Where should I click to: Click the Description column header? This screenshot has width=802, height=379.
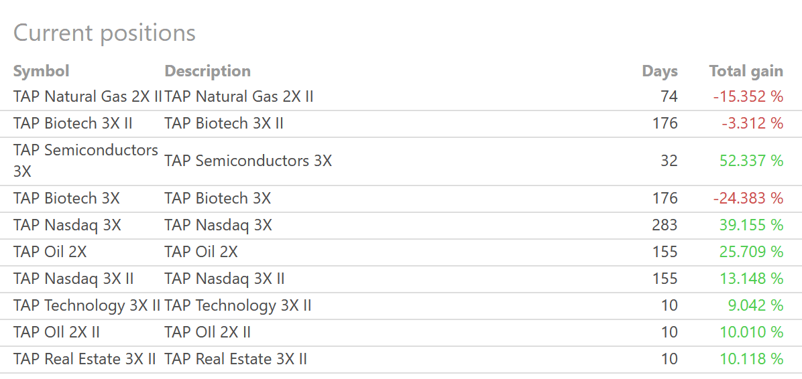tap(207, 71)
